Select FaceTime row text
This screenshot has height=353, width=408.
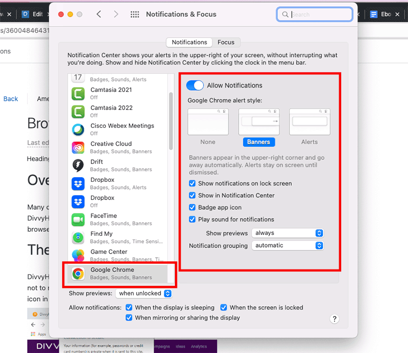[x=104, y=216]
